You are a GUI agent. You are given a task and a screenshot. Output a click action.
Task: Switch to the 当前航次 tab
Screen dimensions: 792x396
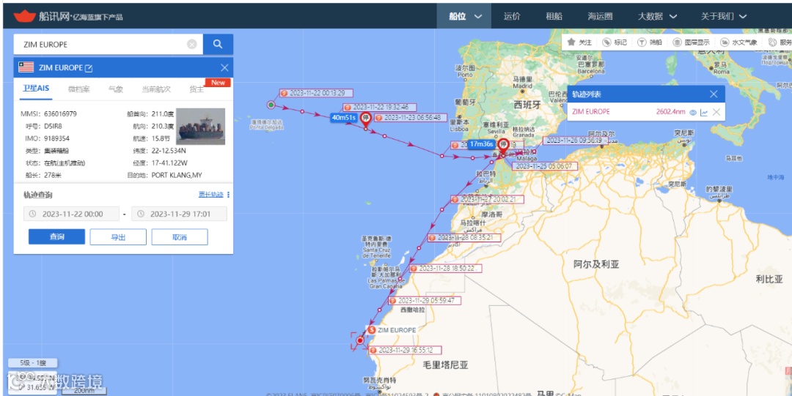tap(155, 89)
